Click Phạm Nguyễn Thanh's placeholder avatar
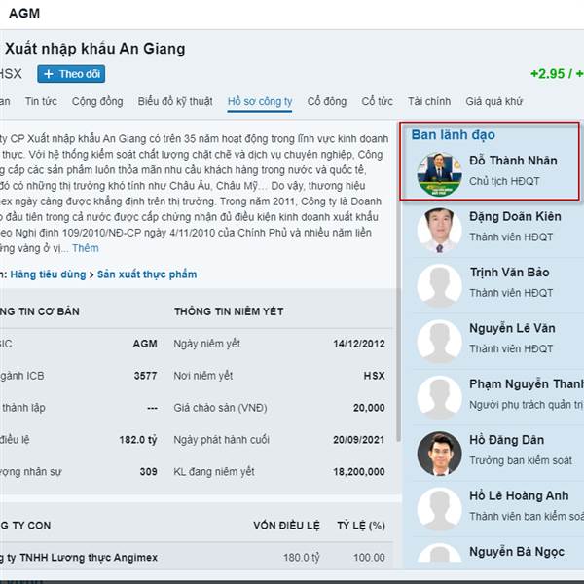Image resolution: width=584 pixels, height=584 pixels. tap(440, 397)
